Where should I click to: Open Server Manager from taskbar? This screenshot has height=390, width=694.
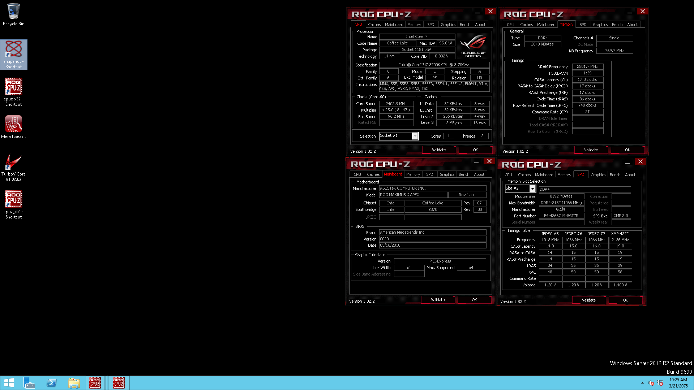(x=29, y=383)
